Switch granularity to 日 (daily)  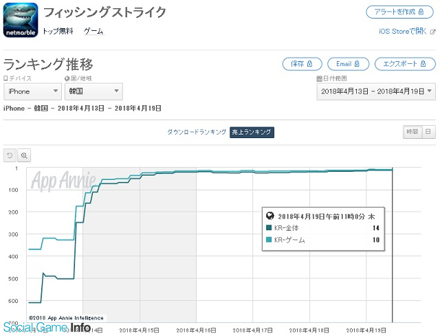427,132
